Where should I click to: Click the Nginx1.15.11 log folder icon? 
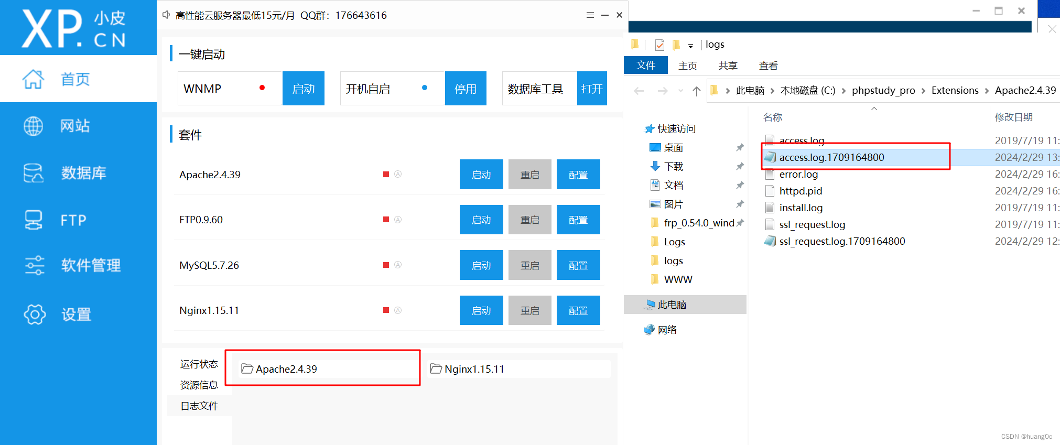[436, 369]
